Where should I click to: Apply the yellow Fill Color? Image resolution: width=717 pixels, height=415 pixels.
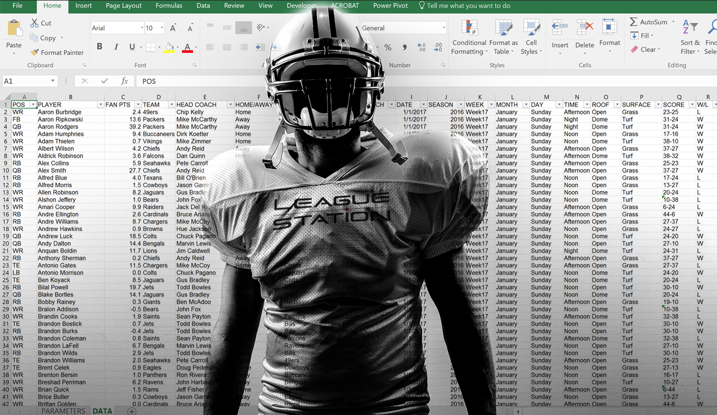(x=169, y=47)
